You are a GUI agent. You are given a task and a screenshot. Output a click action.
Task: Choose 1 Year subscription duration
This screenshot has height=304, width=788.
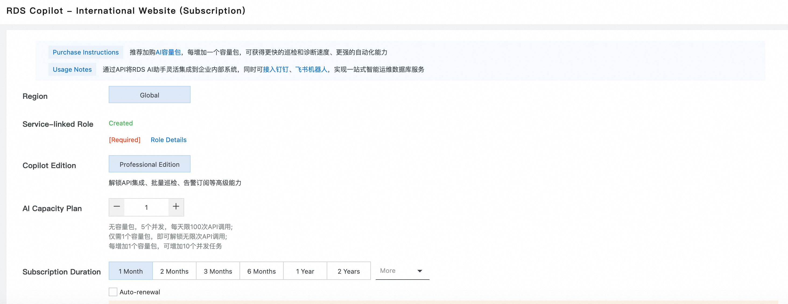305,271
